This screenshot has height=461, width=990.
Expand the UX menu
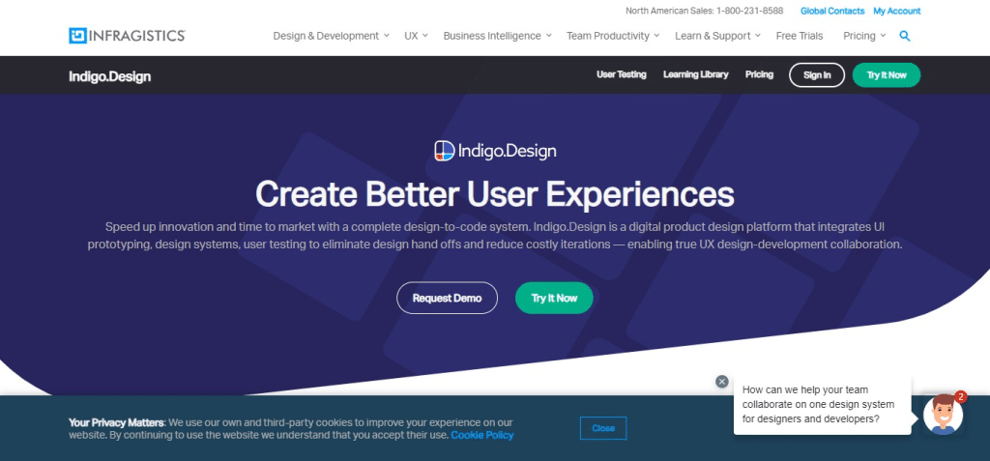pos(416,36)
